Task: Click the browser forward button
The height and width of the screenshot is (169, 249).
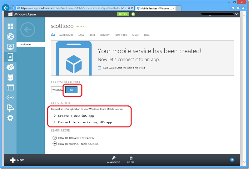Action: click(13, 8)
